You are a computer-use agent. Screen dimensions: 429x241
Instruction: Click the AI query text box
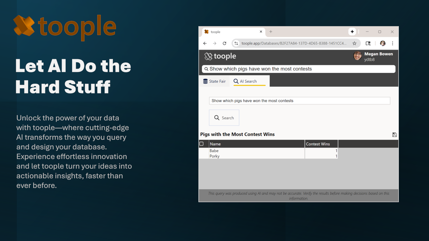click(x=299, y=101)
